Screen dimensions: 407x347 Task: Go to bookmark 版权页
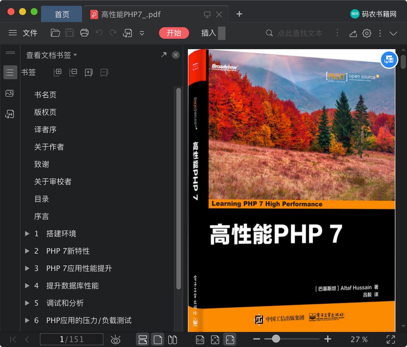pos(45,112)
